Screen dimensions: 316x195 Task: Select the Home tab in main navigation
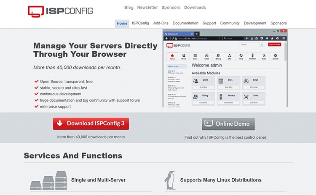pyautogui.click(x=122, y=24)
